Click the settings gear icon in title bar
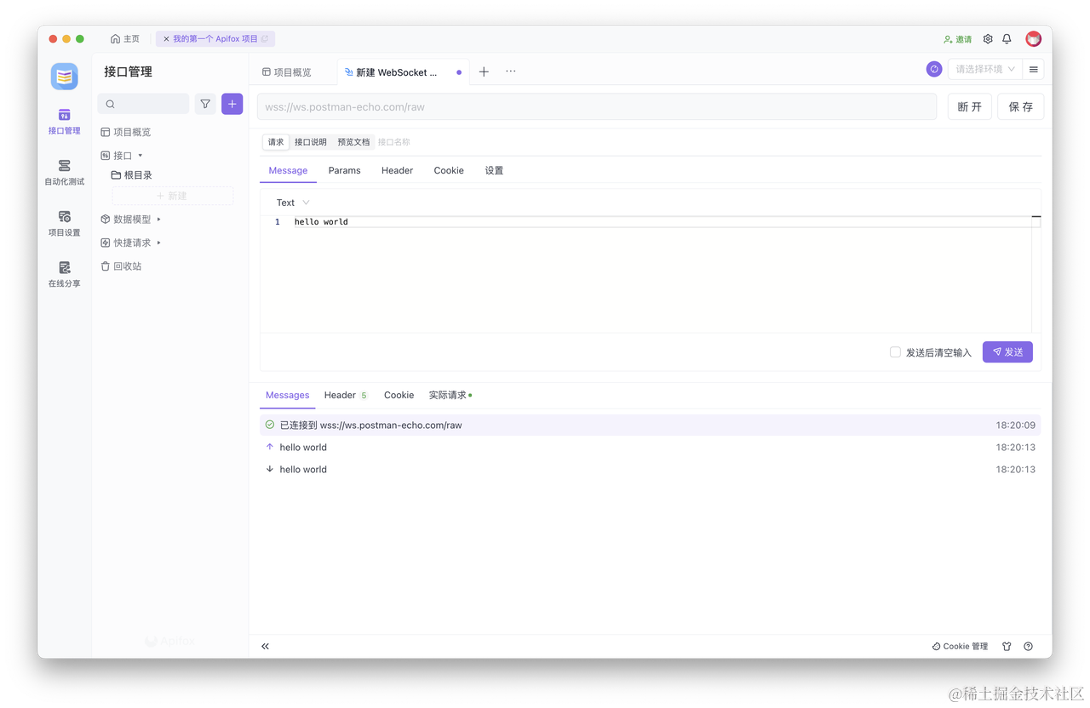1090x708 pixels. pos(988,39)
